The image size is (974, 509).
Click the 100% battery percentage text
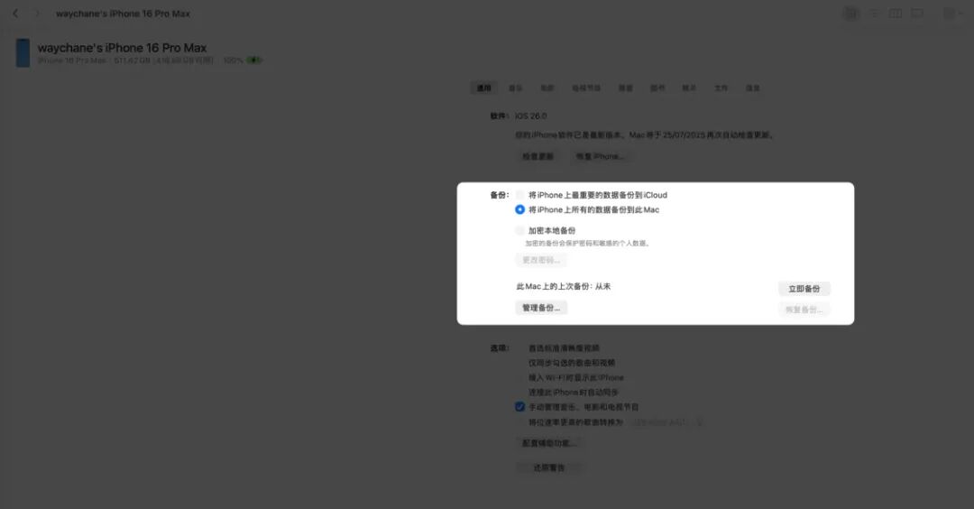(233, 60)
